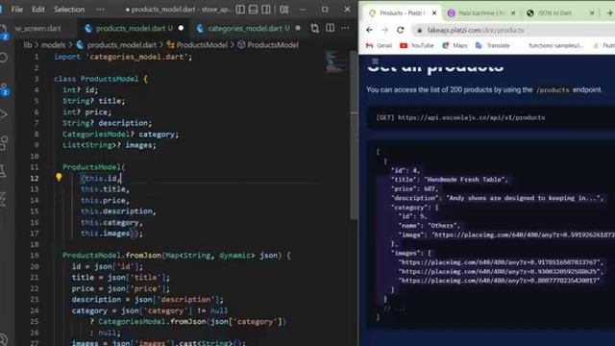Click 'class ProductsModel' on line 3
The image size is (615, 346).
coord(96,79)
